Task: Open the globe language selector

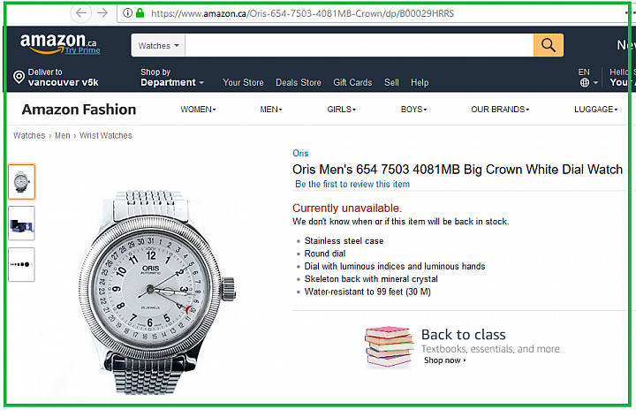Action: (585, 83)
